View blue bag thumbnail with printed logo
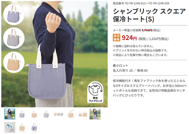Viewport: 189px width, 134px height. pos(34,128)
